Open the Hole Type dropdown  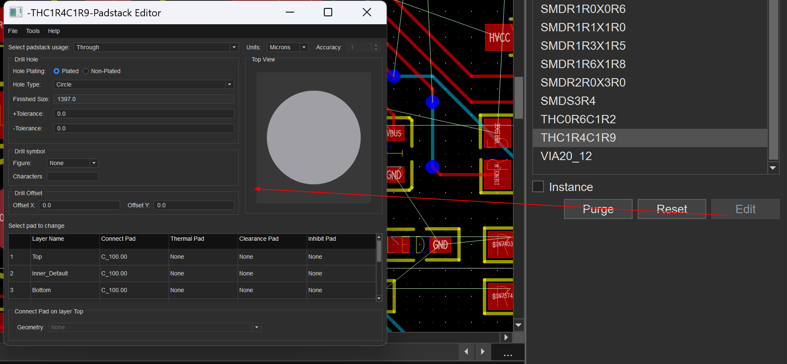(x=144, y=84)
